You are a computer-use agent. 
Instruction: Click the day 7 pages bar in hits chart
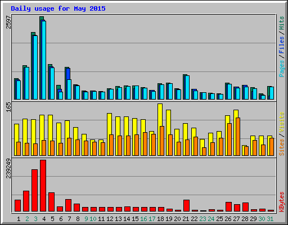pos(69,89)
